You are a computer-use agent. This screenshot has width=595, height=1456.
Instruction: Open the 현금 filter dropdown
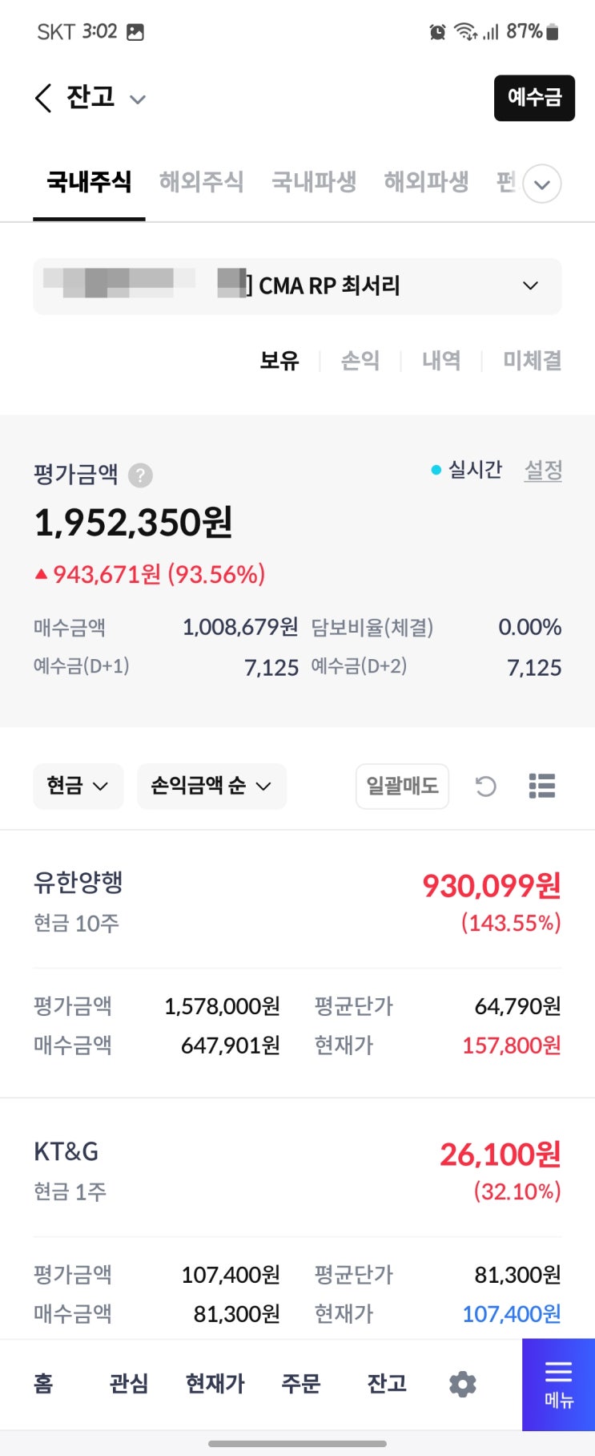click(78, 787)
